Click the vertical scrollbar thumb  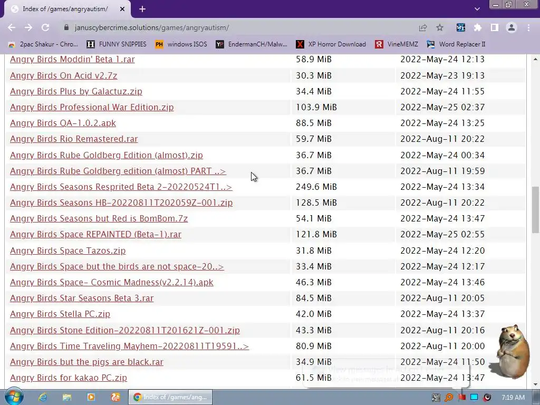[535, 210]
